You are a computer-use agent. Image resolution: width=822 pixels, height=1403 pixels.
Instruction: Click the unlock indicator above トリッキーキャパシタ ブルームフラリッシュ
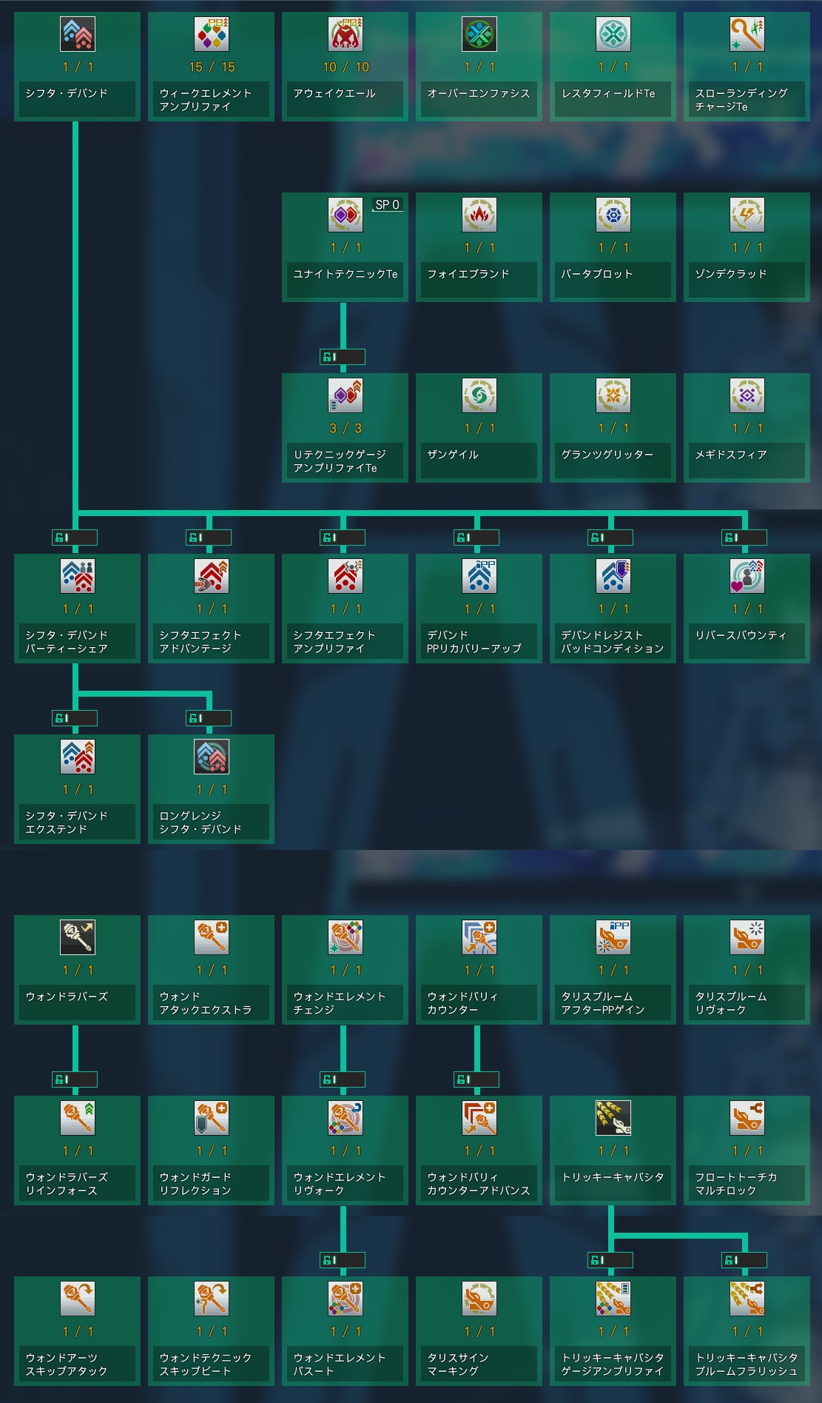(744, 1260)
